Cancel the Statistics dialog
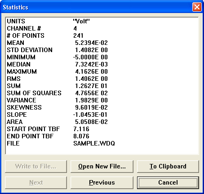Viewport: 204px width, 194px height. 168,183
